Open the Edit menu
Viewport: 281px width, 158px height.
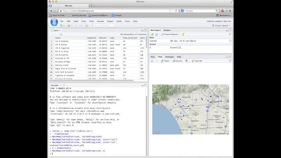click(68, 21)
